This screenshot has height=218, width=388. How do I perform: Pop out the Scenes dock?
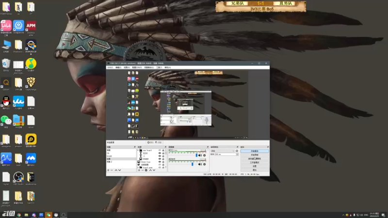click(x=135, y=147)
